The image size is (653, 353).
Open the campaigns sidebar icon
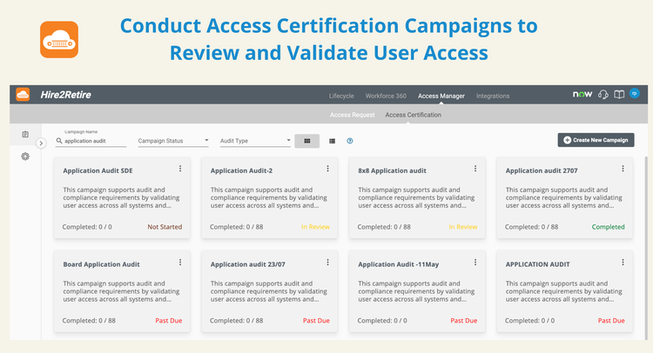click(25, 134)
